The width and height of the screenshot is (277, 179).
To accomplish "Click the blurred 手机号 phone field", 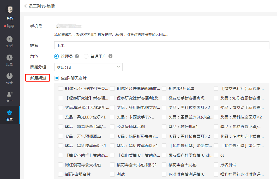I will click(x=69, y=26).
